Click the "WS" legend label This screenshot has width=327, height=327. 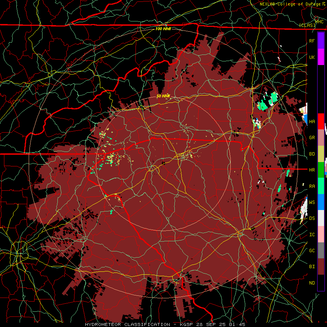[312, 202]
